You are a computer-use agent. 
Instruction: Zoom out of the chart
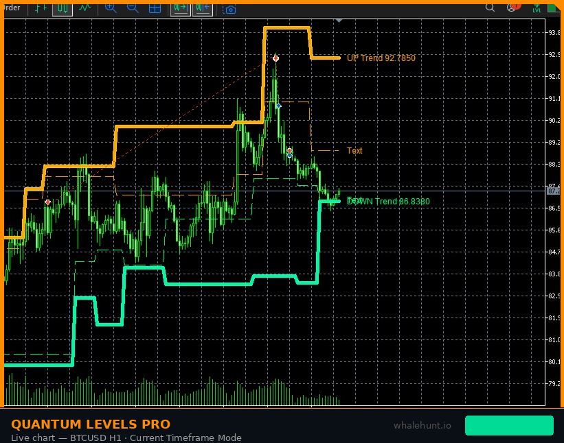tap(132, 8)
